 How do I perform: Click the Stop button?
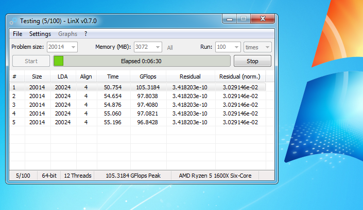point(252,61)
